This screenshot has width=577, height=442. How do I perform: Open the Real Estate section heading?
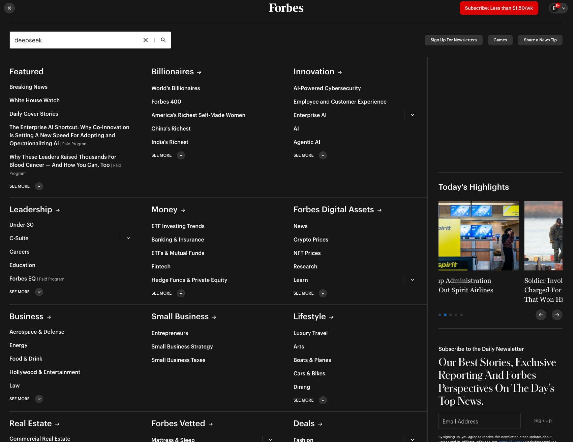coord(34,423)
